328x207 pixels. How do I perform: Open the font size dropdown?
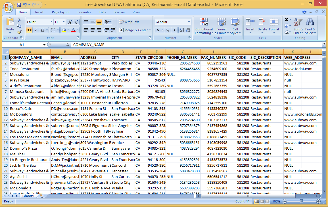64,22
